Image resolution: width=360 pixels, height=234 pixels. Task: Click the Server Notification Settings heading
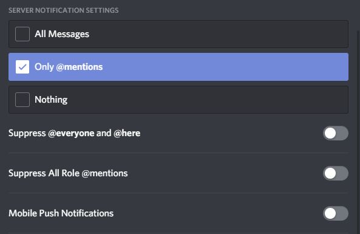64,10
